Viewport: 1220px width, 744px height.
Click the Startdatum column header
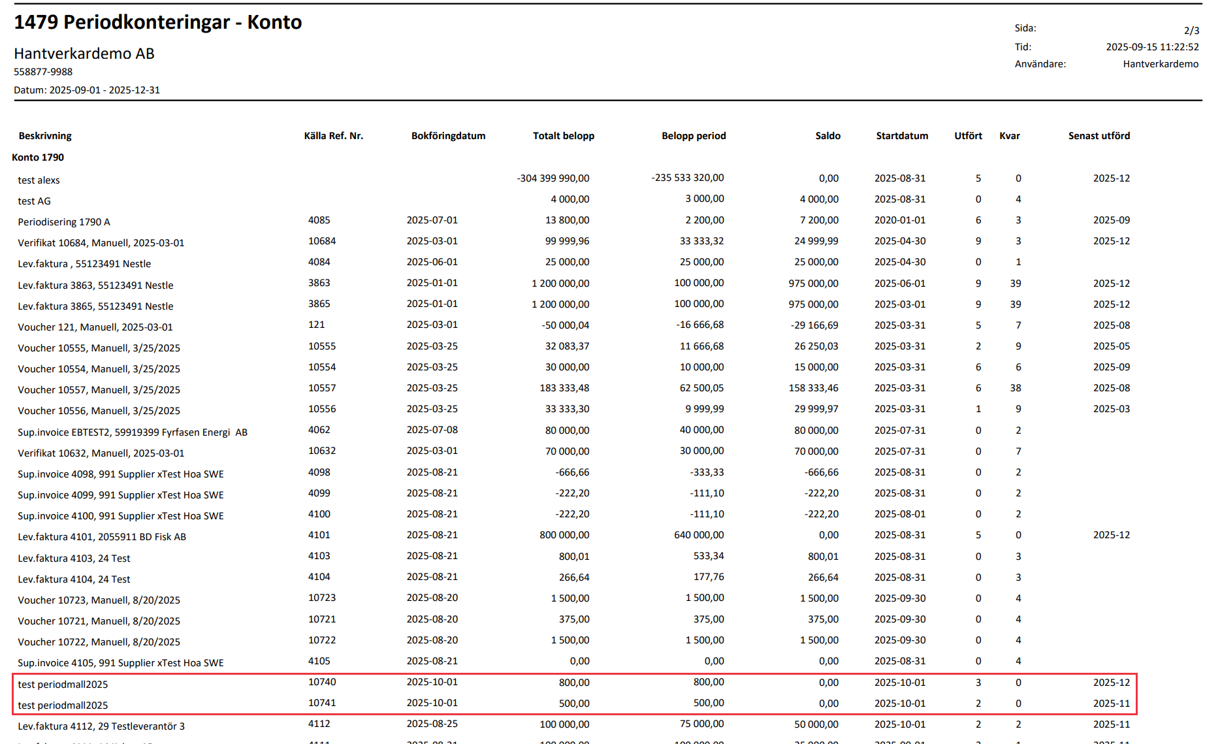click(901, 136)
